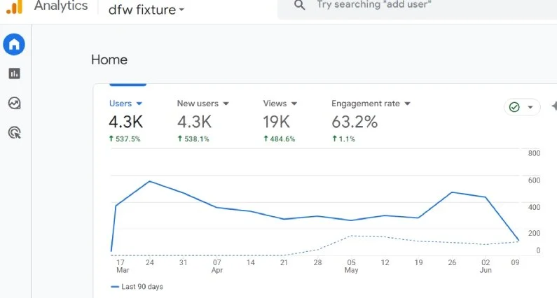Click the 05 May axis label
557x298 pixels.
351,266
